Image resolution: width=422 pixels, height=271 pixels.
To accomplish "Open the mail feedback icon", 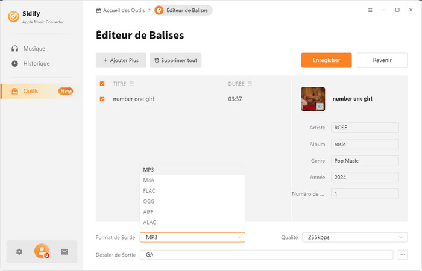I will pos(65,252).
